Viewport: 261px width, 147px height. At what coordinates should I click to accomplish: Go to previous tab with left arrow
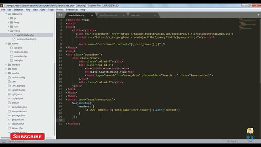[x=59, y=15]
